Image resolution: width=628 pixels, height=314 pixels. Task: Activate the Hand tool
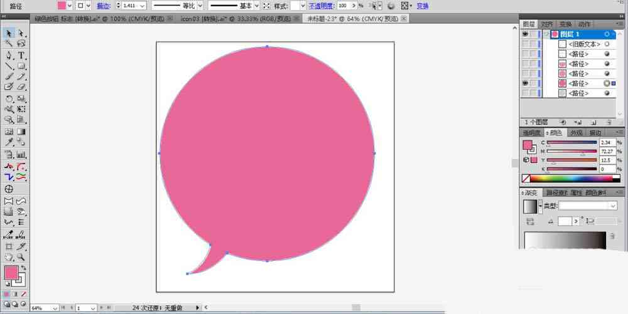tap(9, 258)
